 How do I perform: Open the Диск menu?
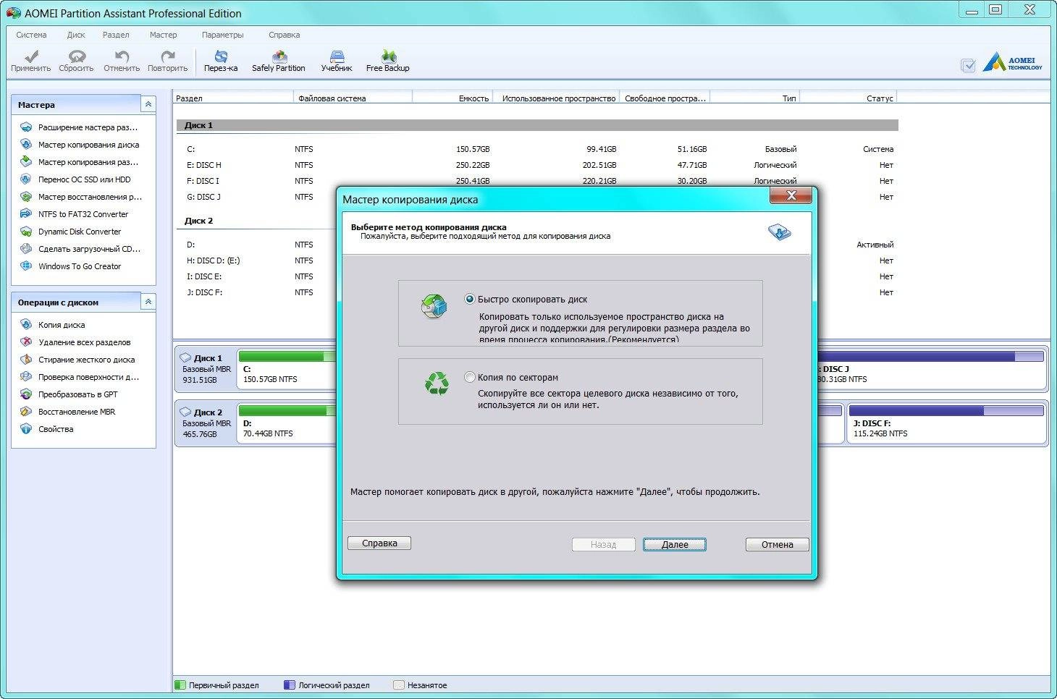click(x=76, y=35)
